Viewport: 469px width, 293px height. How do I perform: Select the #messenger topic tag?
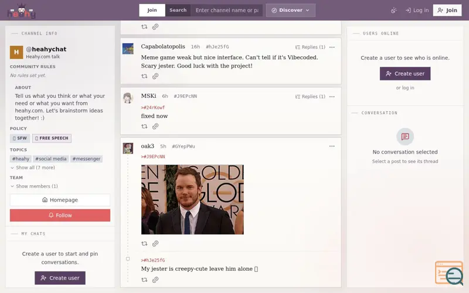tap(86, 159)
